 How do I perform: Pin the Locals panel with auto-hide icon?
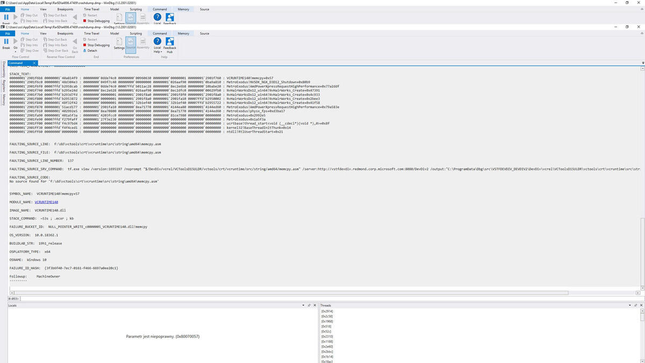tap(309, 305)
